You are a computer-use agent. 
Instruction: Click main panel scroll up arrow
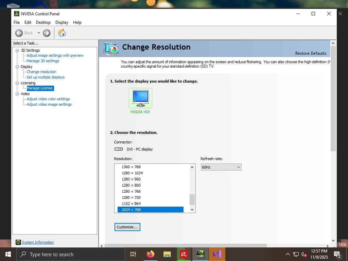coord(333,43)
